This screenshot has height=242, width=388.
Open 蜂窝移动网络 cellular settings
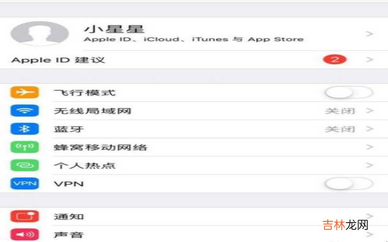point(100,148)
